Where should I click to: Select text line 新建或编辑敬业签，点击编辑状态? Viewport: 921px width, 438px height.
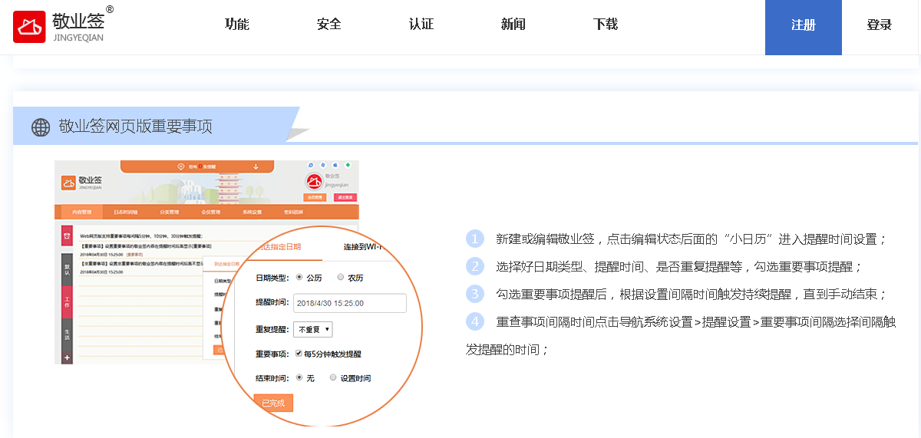pyautogui.click(x=692, y=239)
